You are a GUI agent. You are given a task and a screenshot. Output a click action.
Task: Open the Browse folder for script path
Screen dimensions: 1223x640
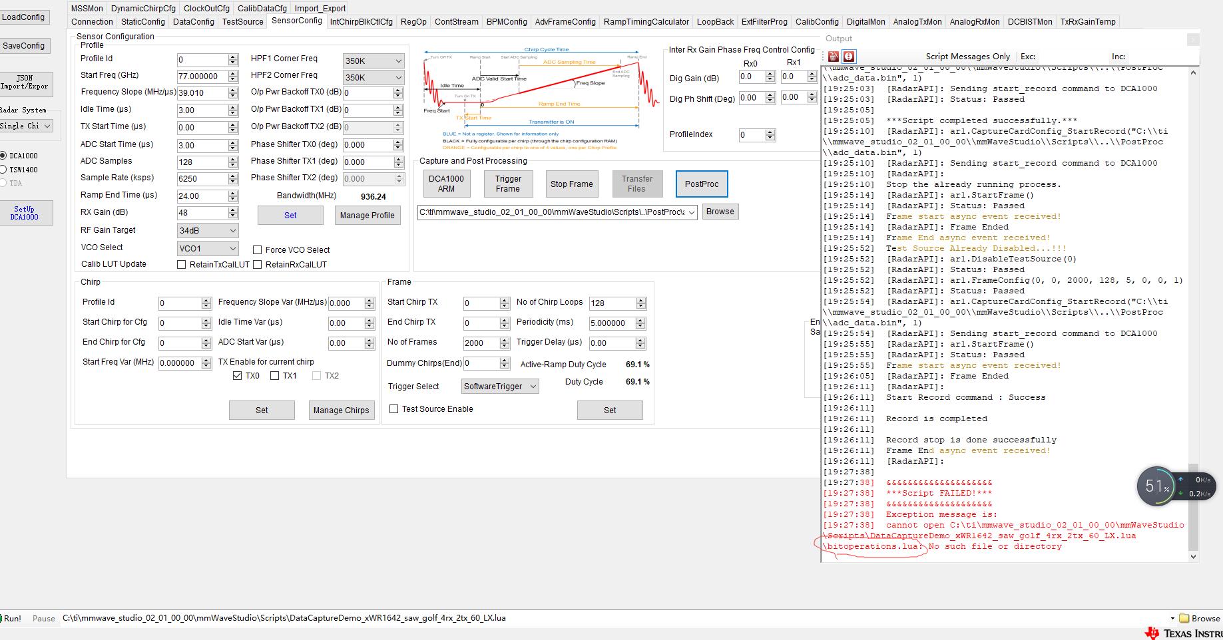(x=1200, y=618)
